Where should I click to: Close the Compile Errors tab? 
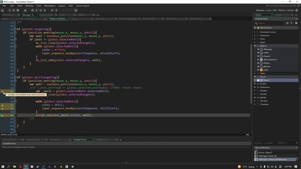[93, 139]
